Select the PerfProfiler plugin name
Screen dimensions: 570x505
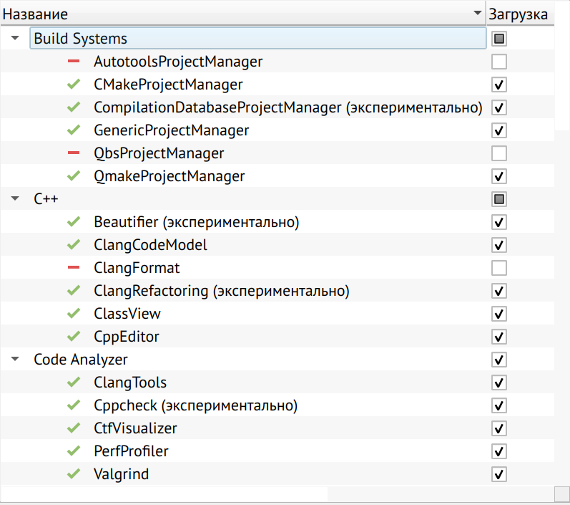pyautogui.click(x=131, y=451)
